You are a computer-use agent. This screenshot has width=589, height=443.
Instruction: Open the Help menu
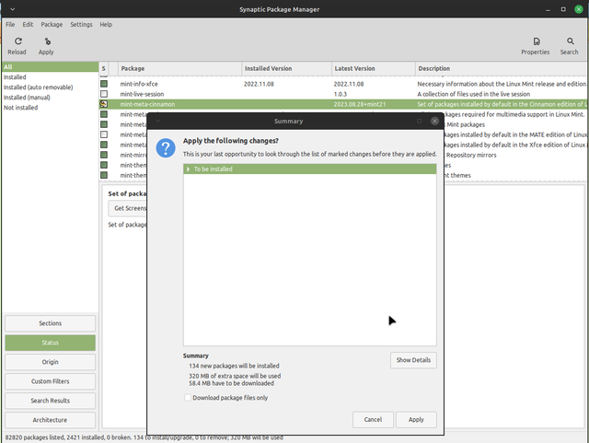(x=106, y=25)
